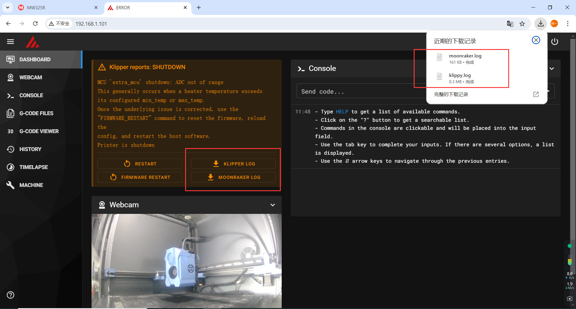The height and width of the screenshot is (309, 576).
Task: Click the power icon in the top bar
Action: (555, 42)
